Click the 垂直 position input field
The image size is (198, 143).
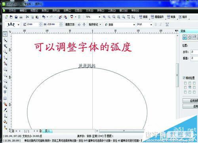tap(194, 58)
